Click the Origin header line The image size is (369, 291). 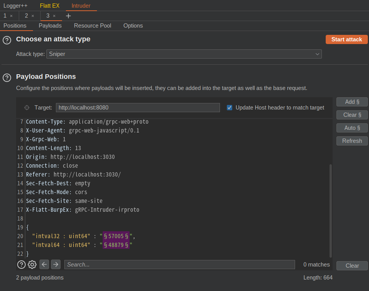tap(71, 157)
